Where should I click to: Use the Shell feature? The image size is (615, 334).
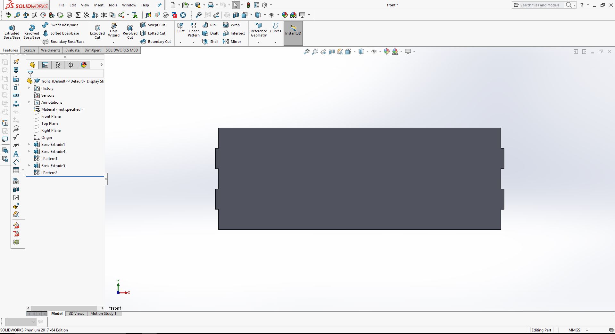210,42
